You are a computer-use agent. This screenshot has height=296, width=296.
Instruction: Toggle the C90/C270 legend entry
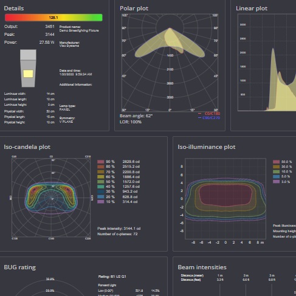[209, 118]
